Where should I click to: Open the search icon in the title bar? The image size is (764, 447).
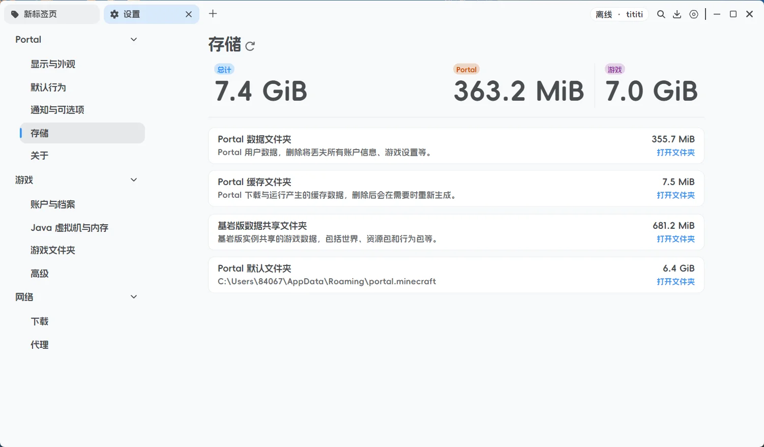point(661,14)
